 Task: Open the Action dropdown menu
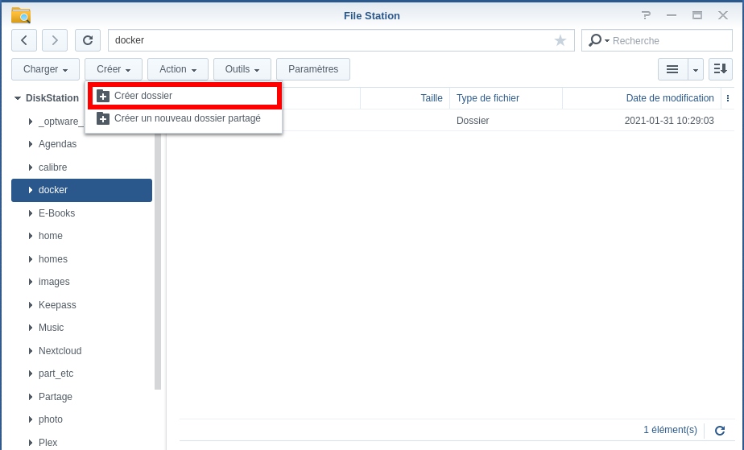(178, 69)
